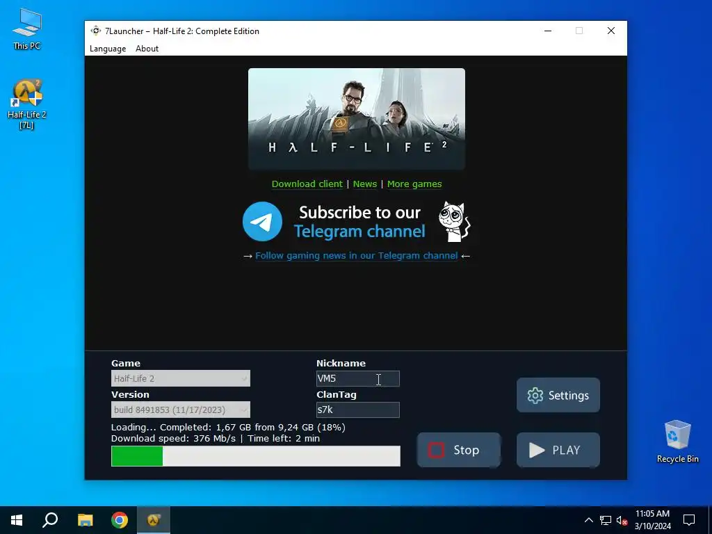This screenshot has width=712, height=534.
Task: Click the Loading completed status text
Action: coord(228,428)
